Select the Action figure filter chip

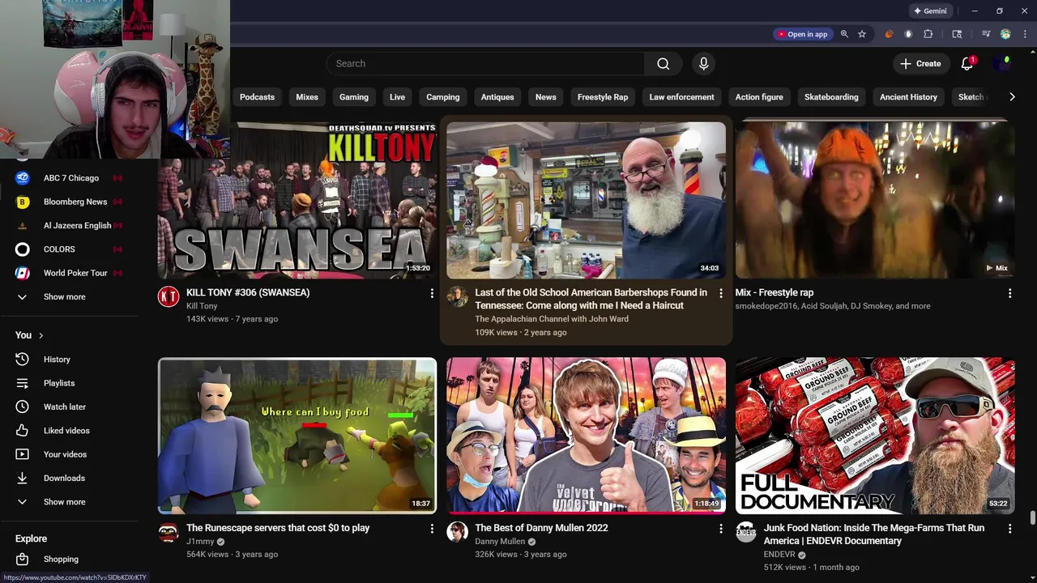pyautogui.click(x=759, y=97)
